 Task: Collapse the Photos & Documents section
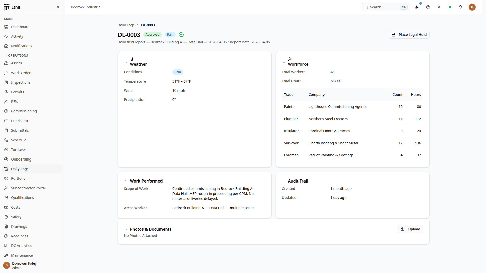(x=126, y=229)
